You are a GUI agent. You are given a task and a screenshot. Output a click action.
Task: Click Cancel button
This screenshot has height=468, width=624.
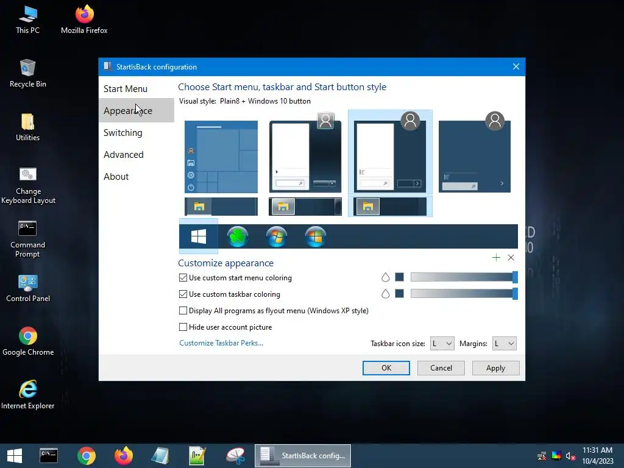(441, 367)
